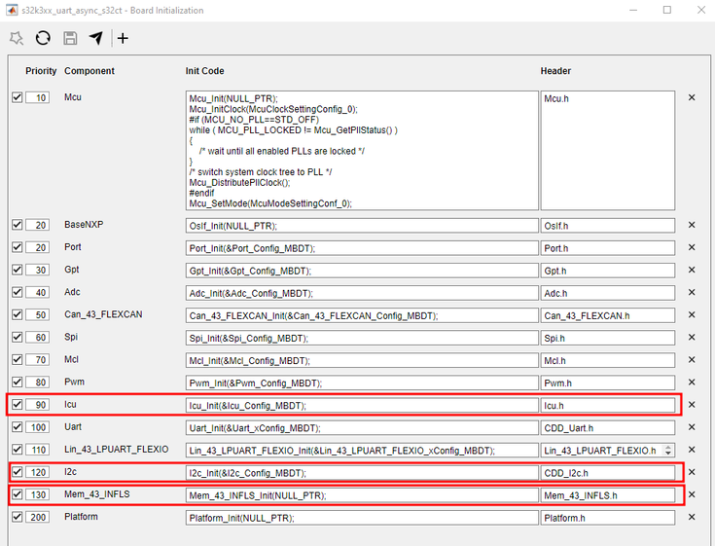Click the Lin_43_LPUART_FLEXIO header field stepper arrows
The width and height of the screenshot is (715, 546).
click(x=668, y=451)
